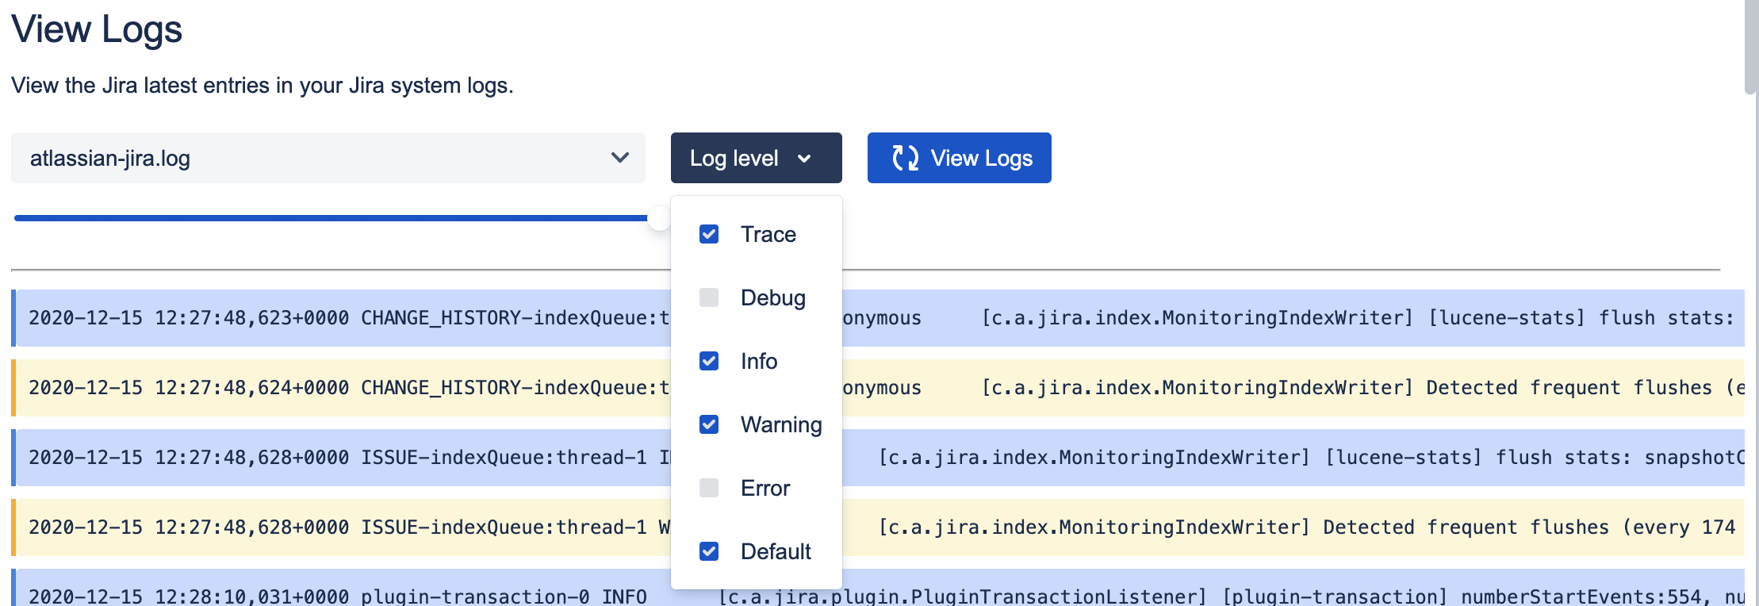
Task: Uncheck the Default log level checkbox
Action: click(x=709, y=551)
